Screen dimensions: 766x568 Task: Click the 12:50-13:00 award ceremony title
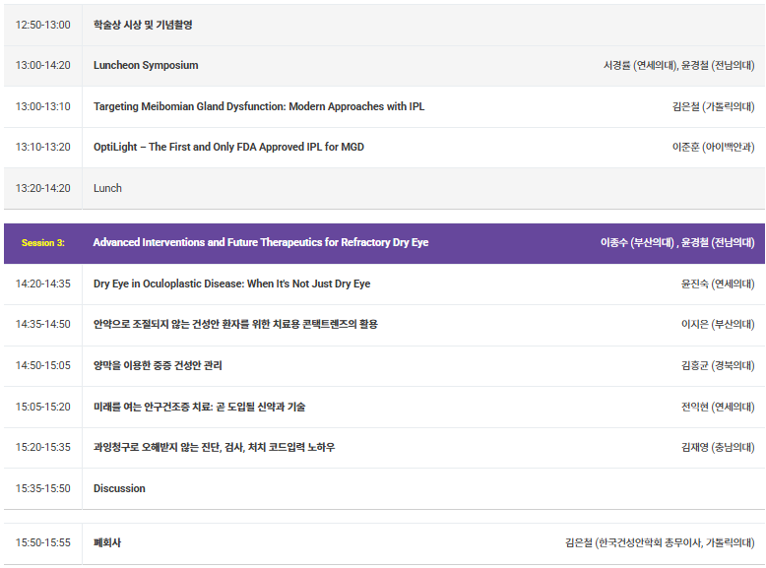(x=143, y=25)
